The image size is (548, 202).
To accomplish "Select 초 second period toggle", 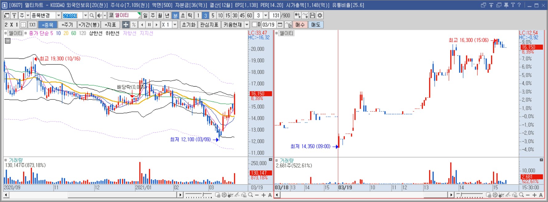I will point(183,15).
